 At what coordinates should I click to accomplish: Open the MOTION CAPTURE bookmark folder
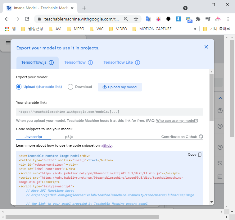click(152, 29)
